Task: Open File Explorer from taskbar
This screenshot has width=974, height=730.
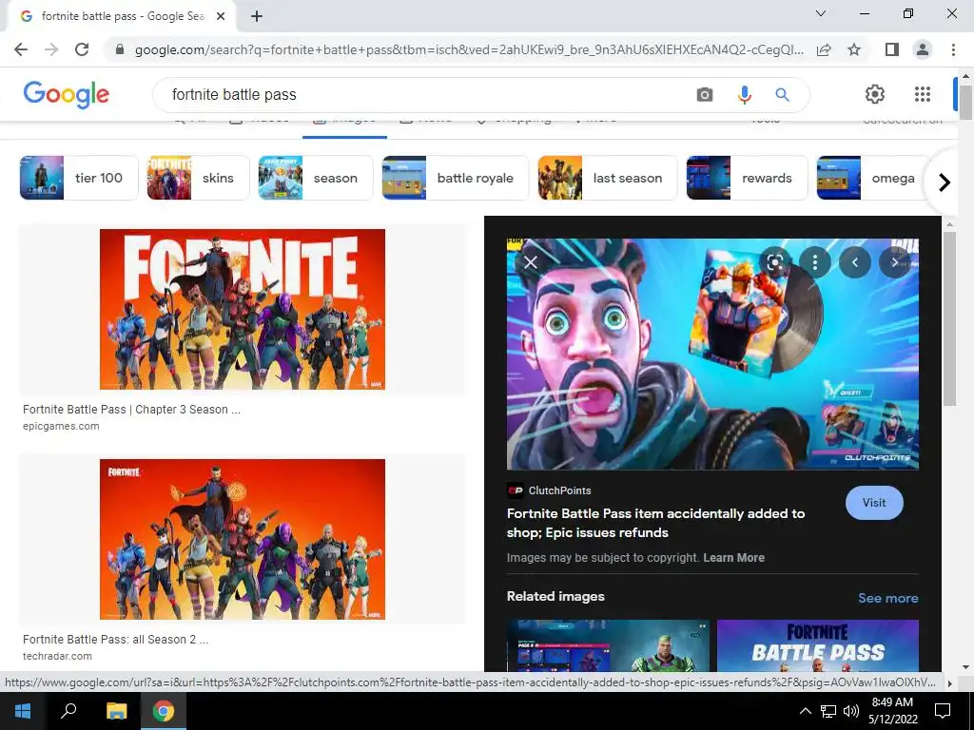Action: [116, 711]
